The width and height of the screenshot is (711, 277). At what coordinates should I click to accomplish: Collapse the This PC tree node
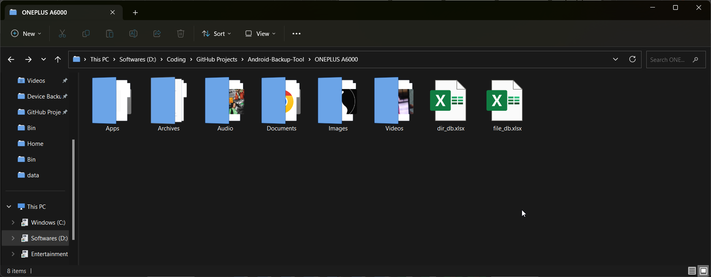click(x=9, y=207)
